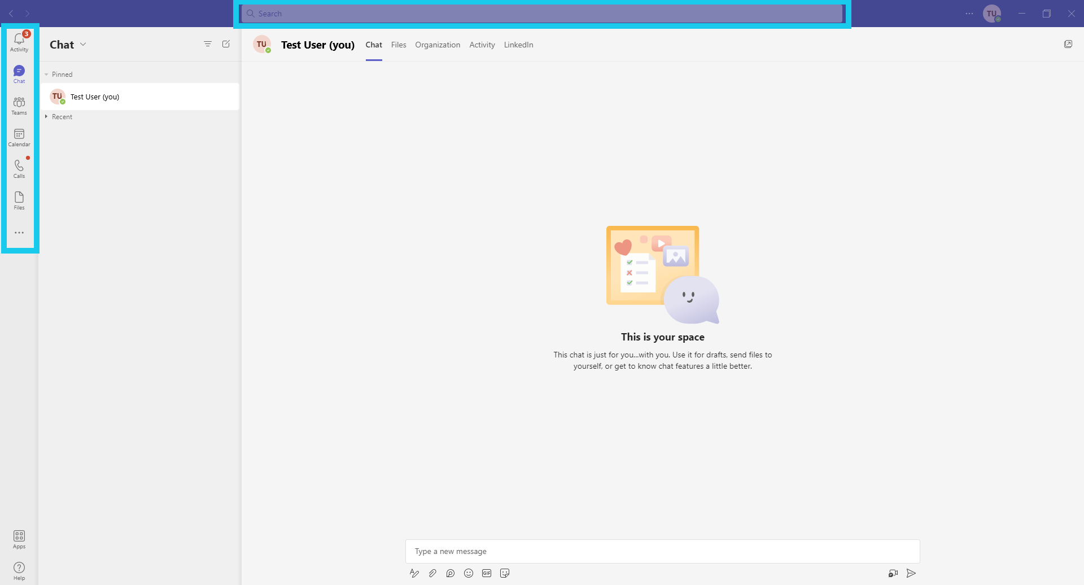Open the Calls section

pos(19,168)
